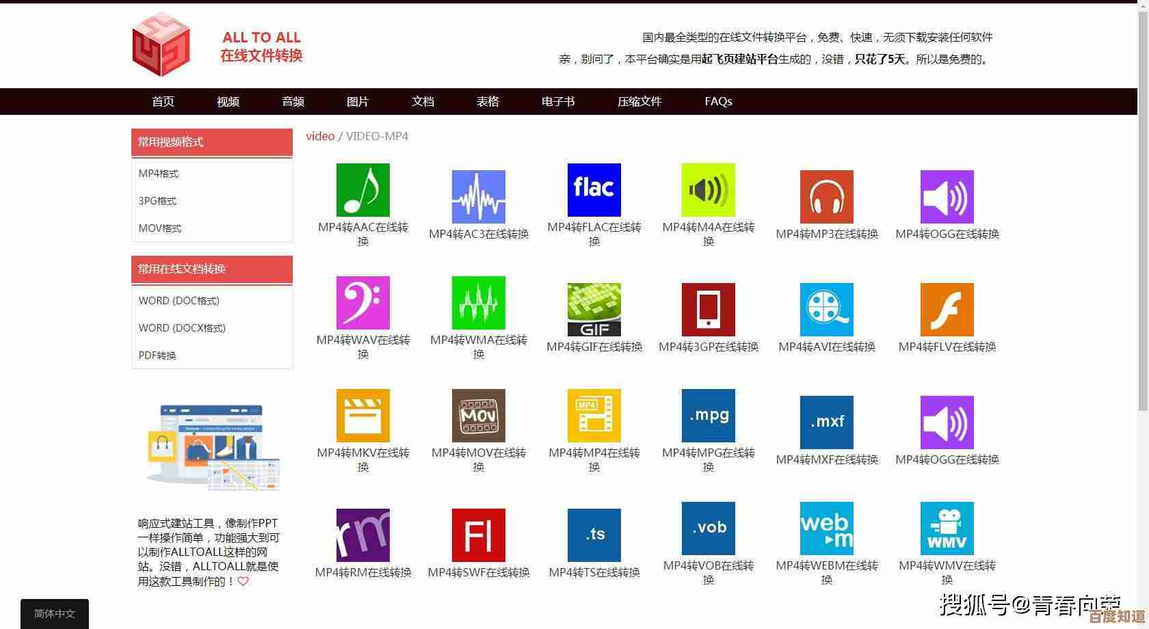Open the MP4 to 3GP phone icon
This screenshot has height=629, width=1149.
(708, 310)
